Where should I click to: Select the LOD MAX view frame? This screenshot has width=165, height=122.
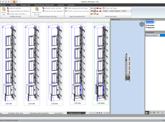pos(101,64)
